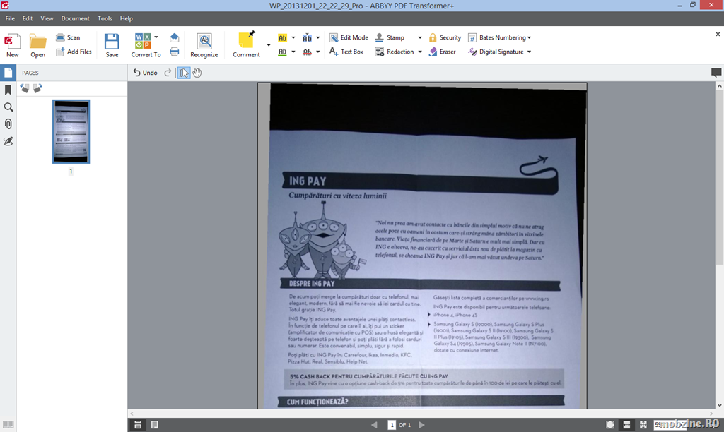Open the Search sidebar panel
Image resolution: width=724 pixels, height=432 pixels.
click(x=8, y=107)
